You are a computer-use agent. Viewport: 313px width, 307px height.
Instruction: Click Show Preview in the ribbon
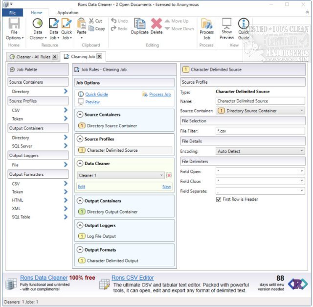pos(227,28)
